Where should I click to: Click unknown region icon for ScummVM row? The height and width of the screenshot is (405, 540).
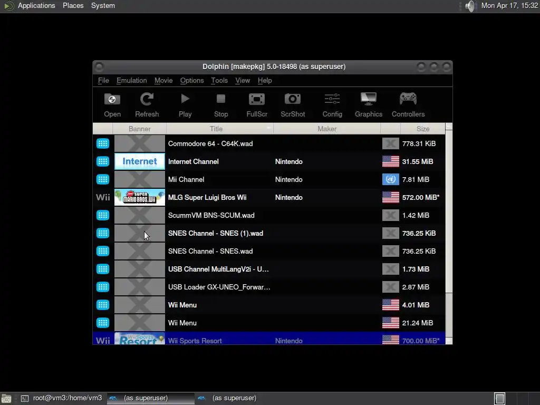[x=391, y=215]
